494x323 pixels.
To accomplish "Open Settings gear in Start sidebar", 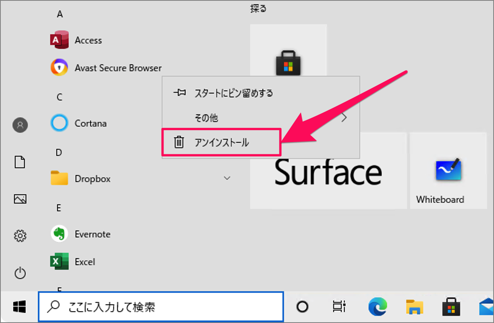I will coord(20,236).
